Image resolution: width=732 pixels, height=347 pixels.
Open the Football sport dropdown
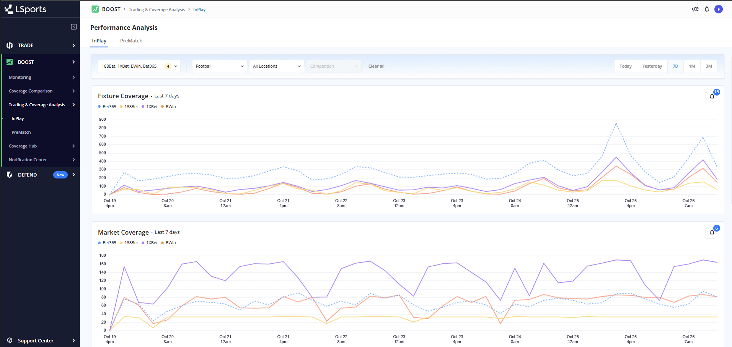coord(219,66)
